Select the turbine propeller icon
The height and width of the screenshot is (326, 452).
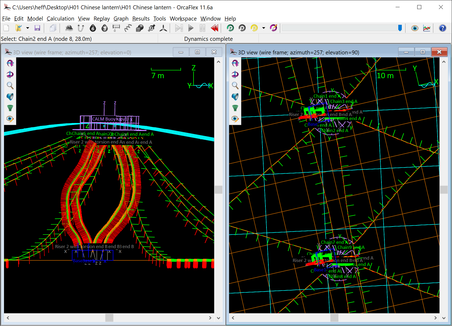click(163, 28)
